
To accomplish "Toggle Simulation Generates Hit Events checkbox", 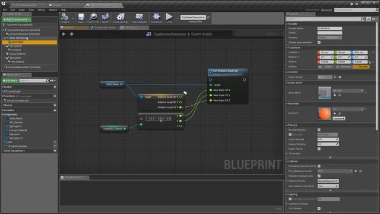I will pyautogui.click(x=319, y=166).
